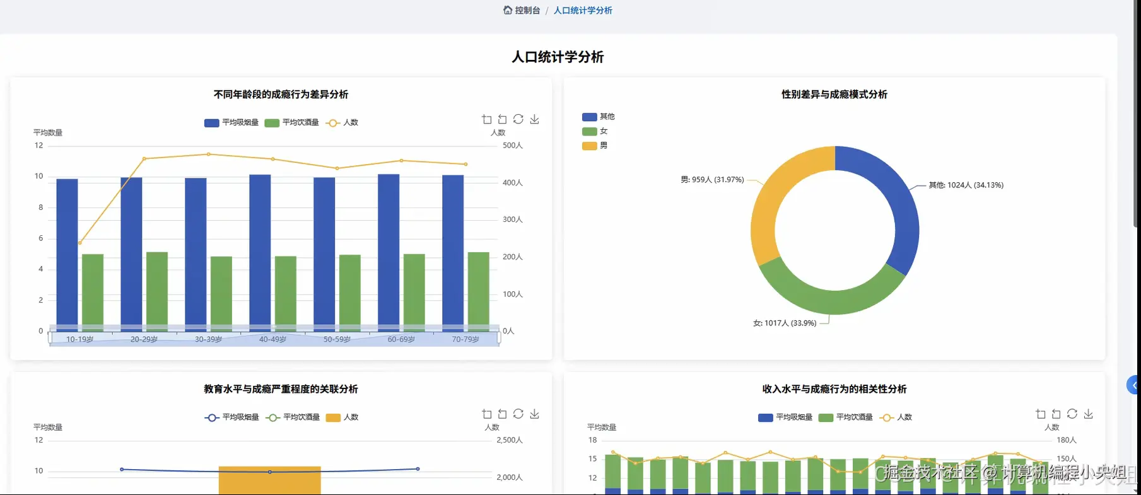This screenshot has height=495, width=1141.
Task: Activate area zoom in the income chart toolbox
Action: point(1041,414)
